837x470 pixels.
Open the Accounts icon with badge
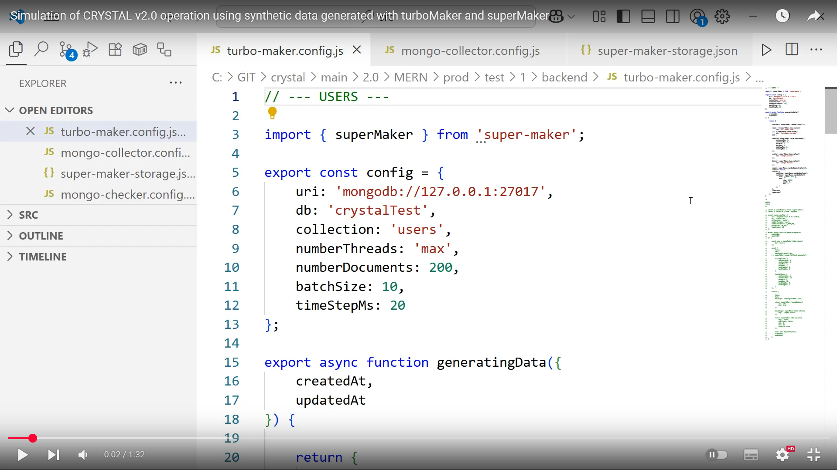click(x=698, y=17)
